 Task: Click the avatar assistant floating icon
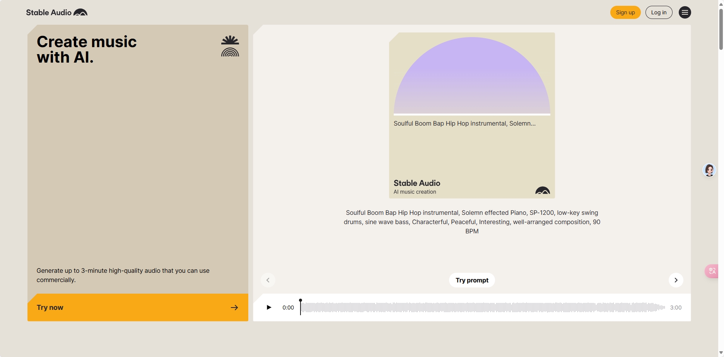click(709, 170)
